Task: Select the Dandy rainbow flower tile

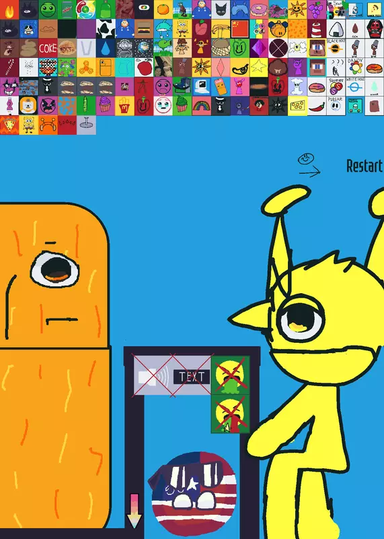Action: [355, 67]
